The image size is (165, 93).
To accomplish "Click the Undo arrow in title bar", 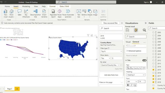I will 2,2.
